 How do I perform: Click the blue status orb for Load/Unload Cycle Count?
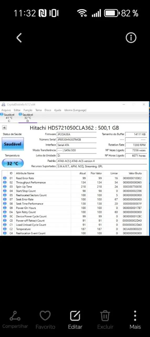click(x=5, y=225)
